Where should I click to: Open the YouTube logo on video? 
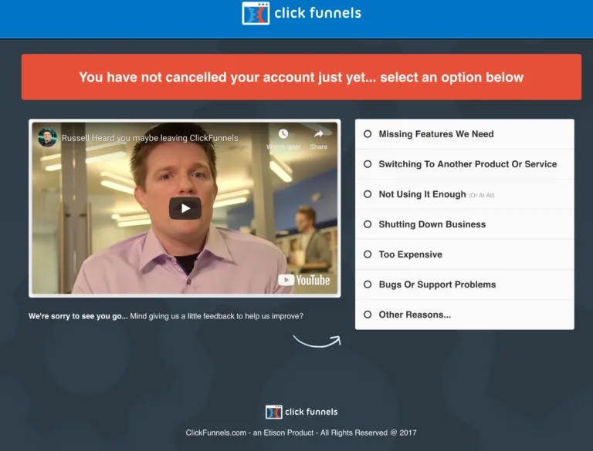pyautogui.click(x=304, y=280)
